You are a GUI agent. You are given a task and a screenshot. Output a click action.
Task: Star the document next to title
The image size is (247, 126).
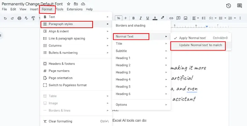click(69, 4)
